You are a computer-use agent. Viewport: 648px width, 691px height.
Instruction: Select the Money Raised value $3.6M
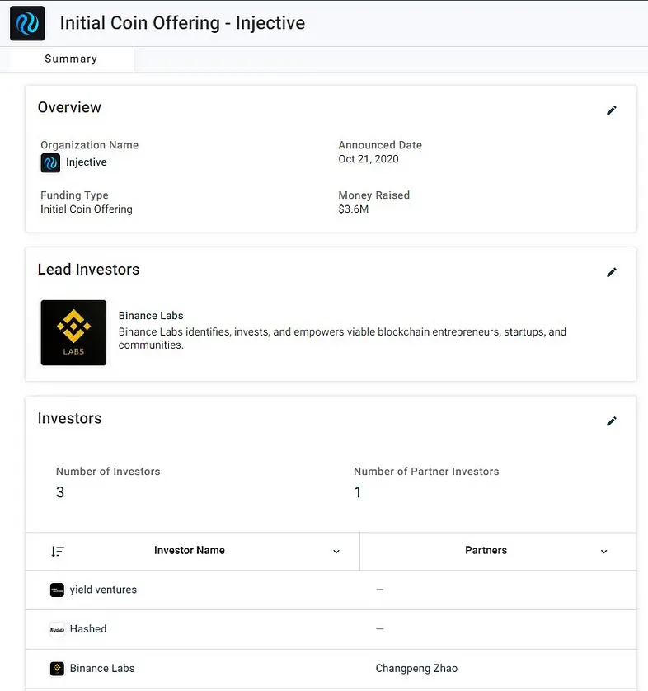coord(354,209)
